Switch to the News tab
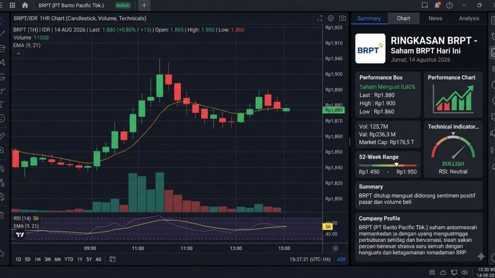The width and height of the screenshot is (495, 278). 435,18
